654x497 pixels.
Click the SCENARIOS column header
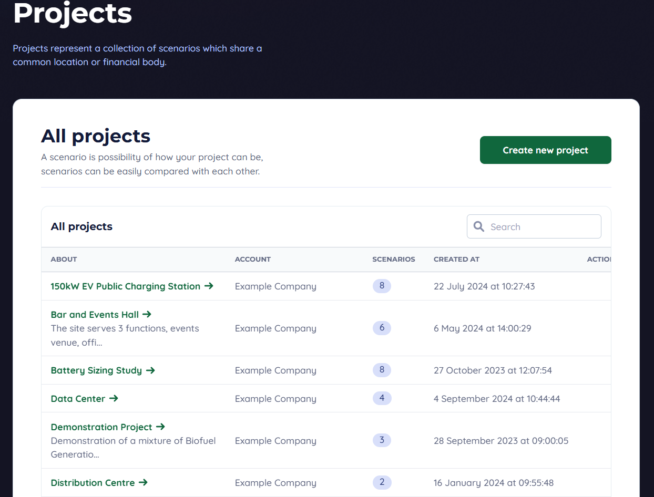pyautogui.click(x=393, y=260)
